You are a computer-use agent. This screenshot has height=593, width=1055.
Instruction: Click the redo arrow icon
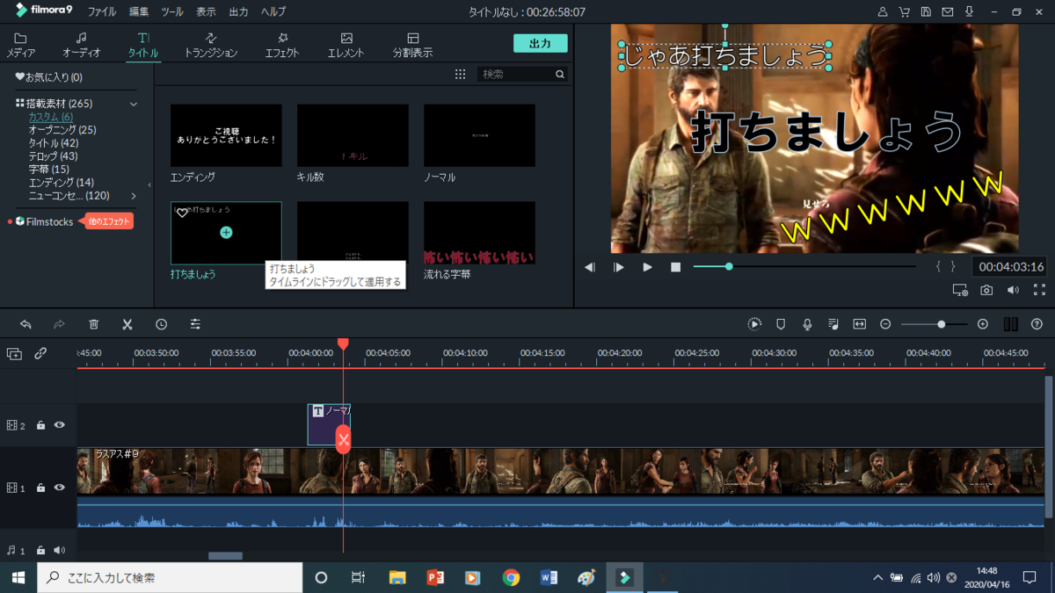(x=59, y=324)
